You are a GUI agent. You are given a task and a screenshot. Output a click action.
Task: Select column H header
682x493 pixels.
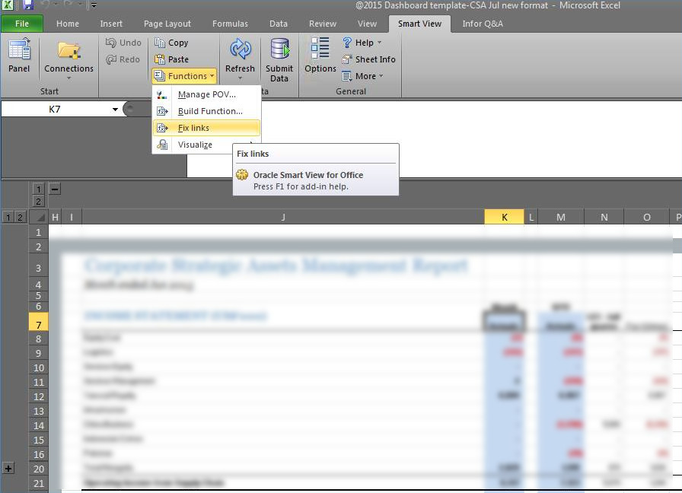(x=55, y=217)
